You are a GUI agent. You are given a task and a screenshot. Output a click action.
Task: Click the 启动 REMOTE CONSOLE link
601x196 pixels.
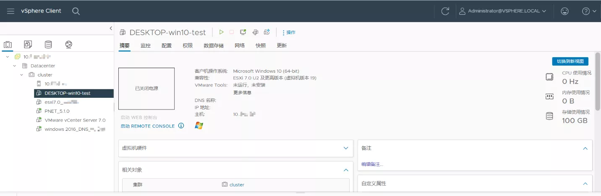[147, 126]
